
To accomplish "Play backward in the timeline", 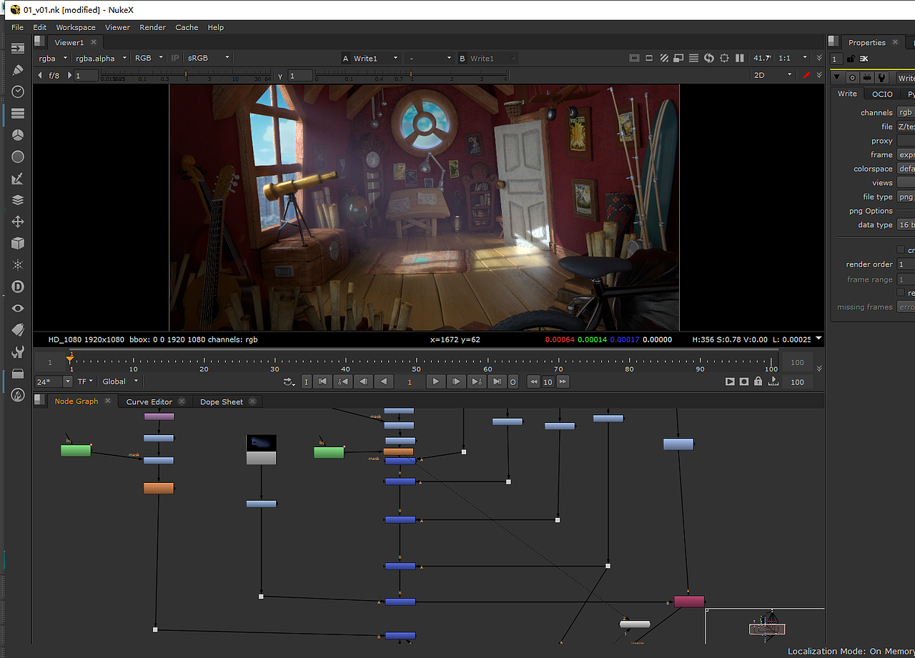I will [384, 382].
